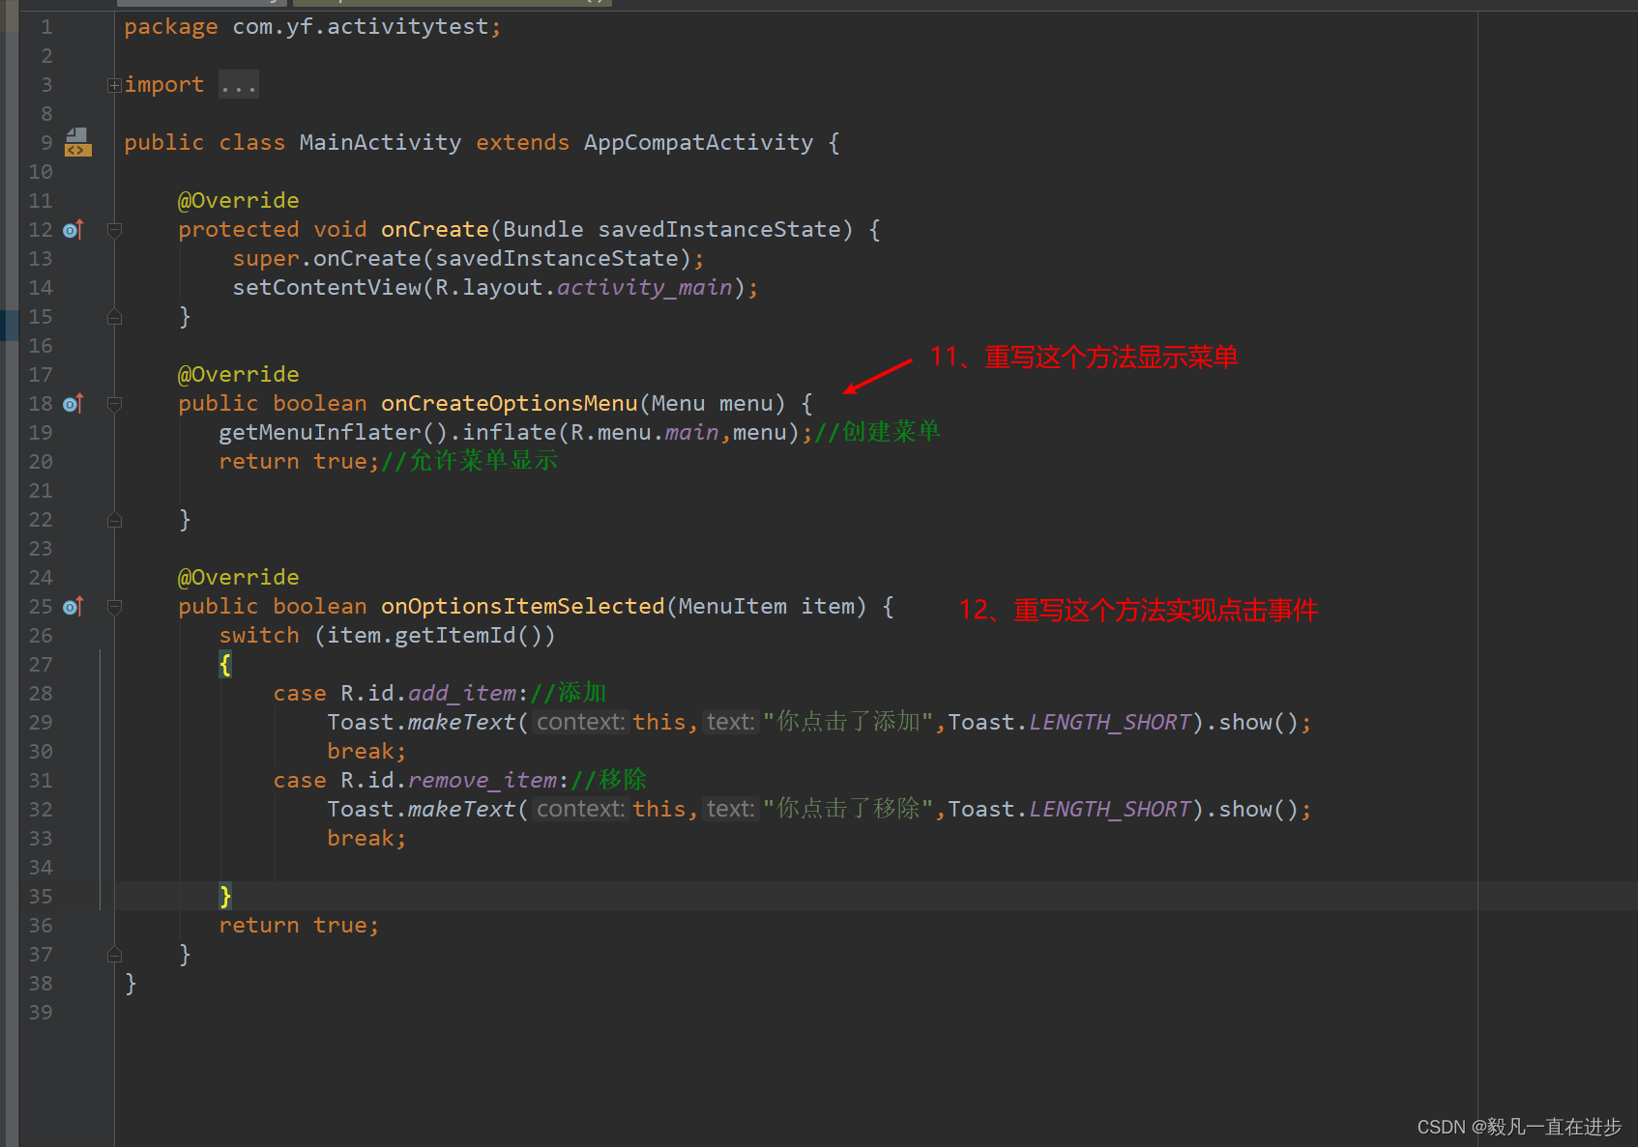Click line number 36 in the gutter
The image size is (1638, 1147).
click(x=41, y=926)
